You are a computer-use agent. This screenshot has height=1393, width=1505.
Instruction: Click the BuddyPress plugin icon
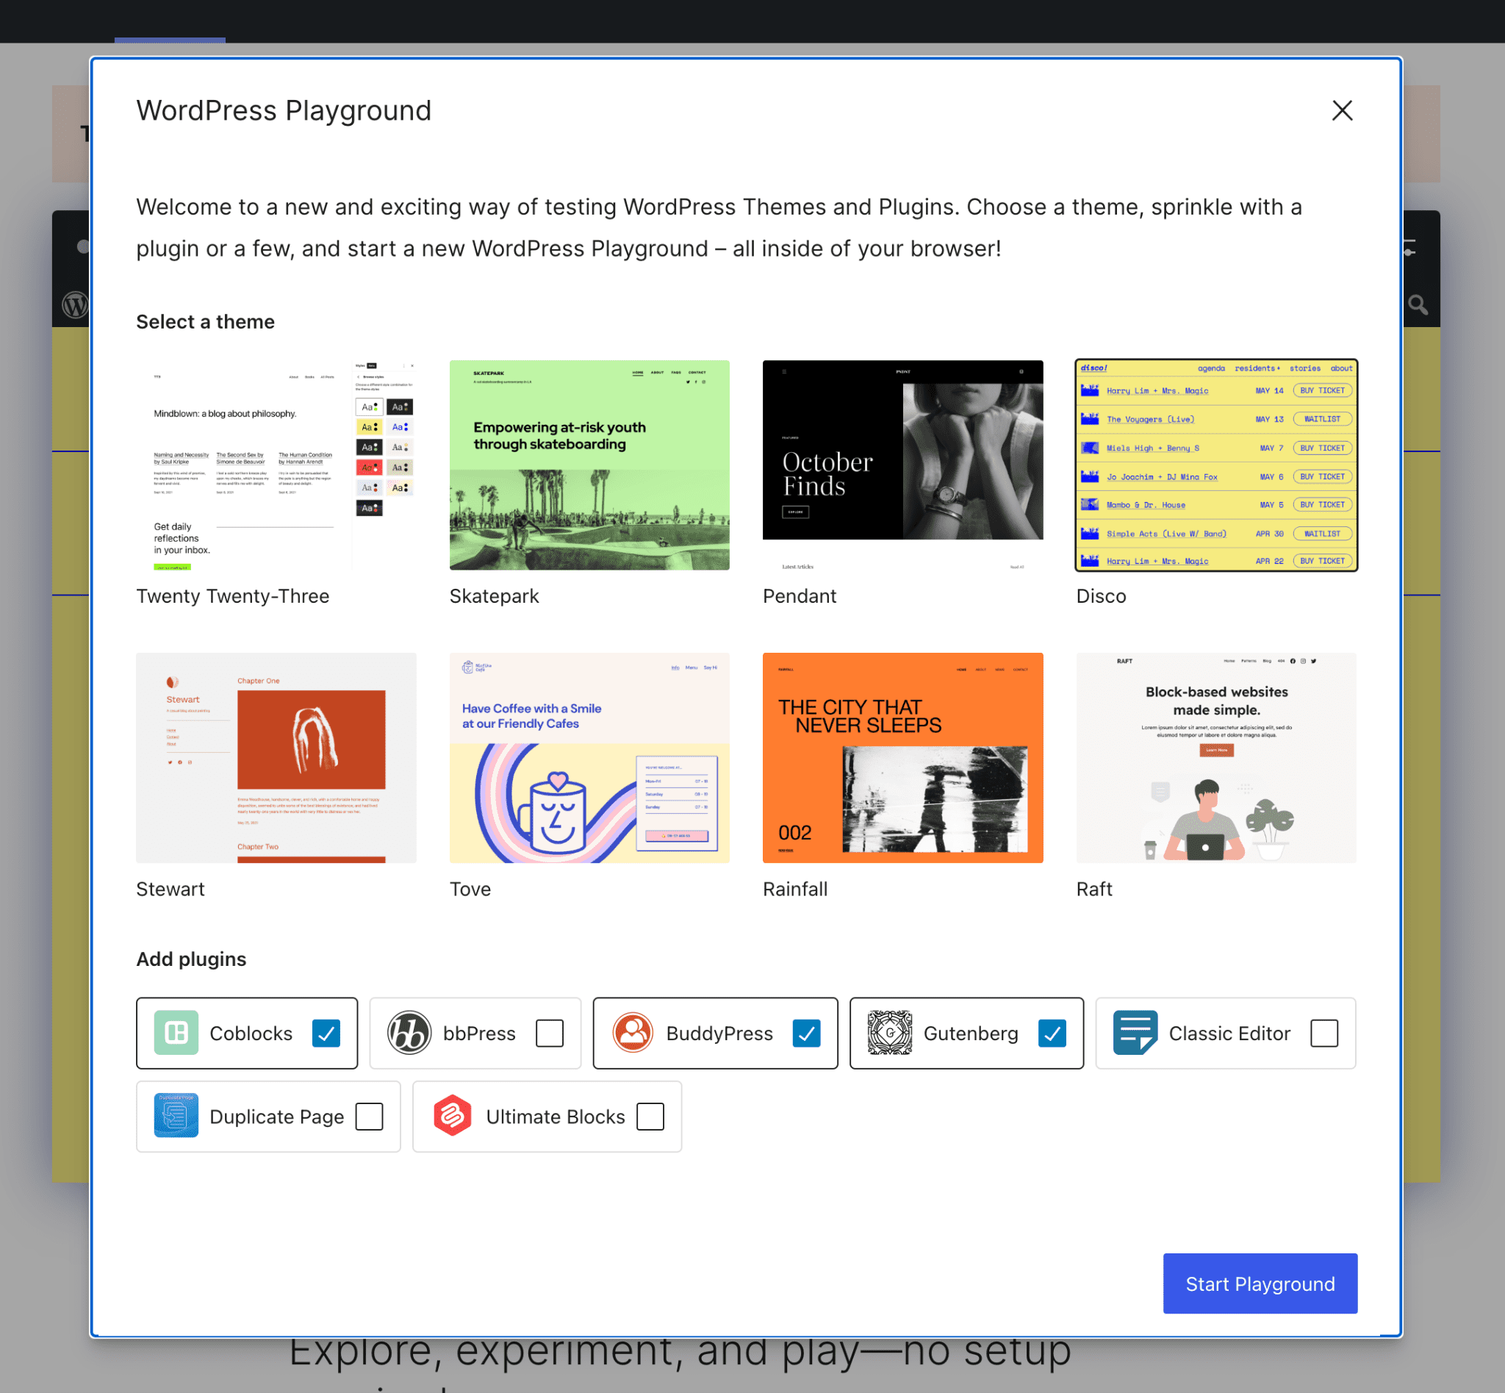pyautogui.click(x=631, y=1032)
